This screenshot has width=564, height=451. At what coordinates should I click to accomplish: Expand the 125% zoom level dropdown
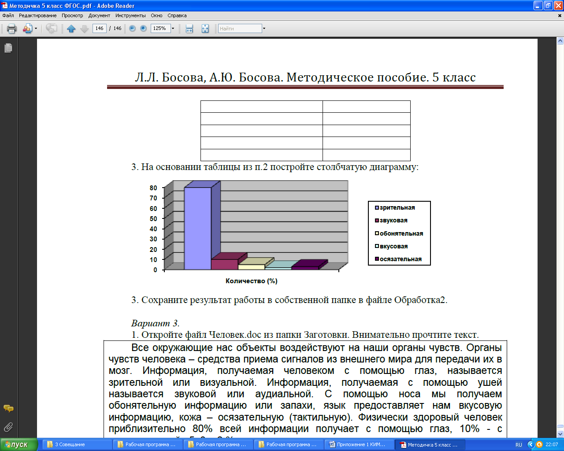coord(173,28)
